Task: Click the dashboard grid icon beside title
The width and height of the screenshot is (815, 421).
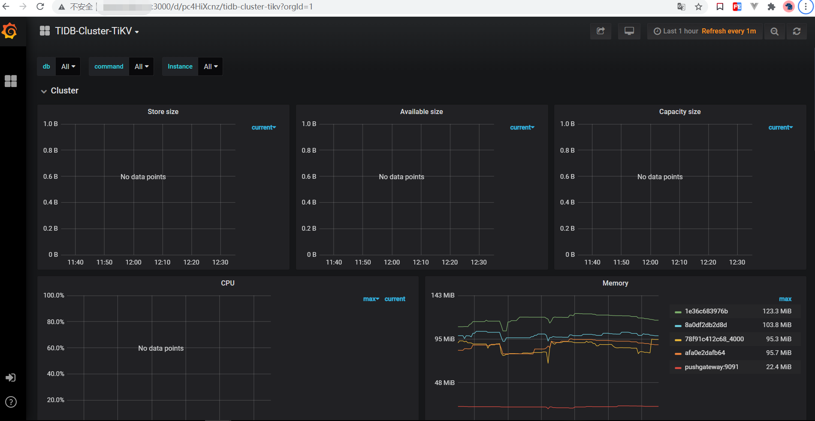Action: (45, 31)
